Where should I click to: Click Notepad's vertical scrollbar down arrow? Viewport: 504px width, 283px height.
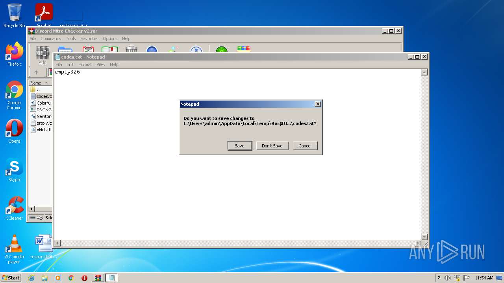point(424,237)
